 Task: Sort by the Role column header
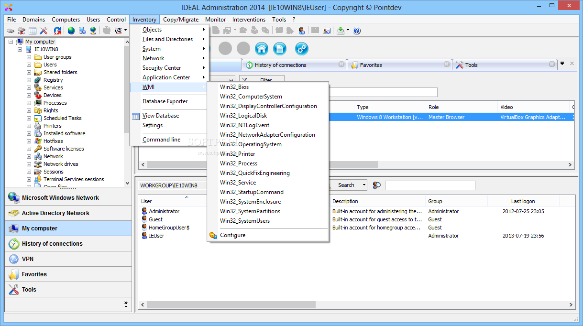[462, 107]
